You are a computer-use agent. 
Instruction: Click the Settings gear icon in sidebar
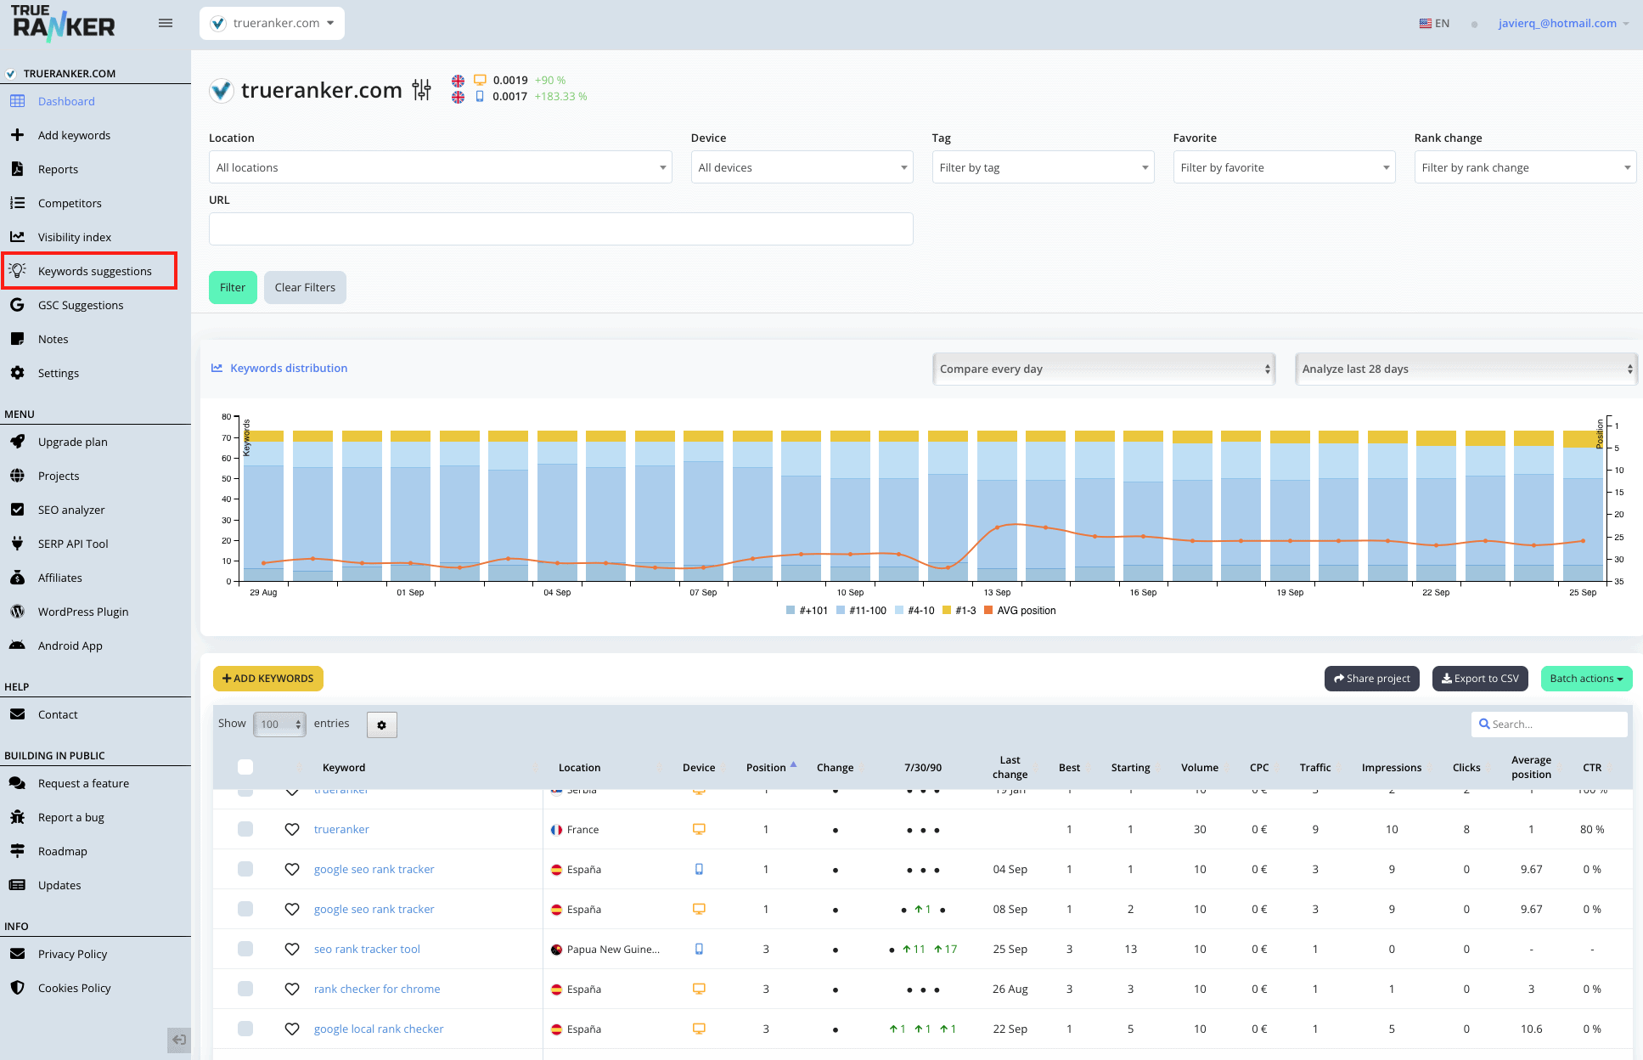[17, 373]
